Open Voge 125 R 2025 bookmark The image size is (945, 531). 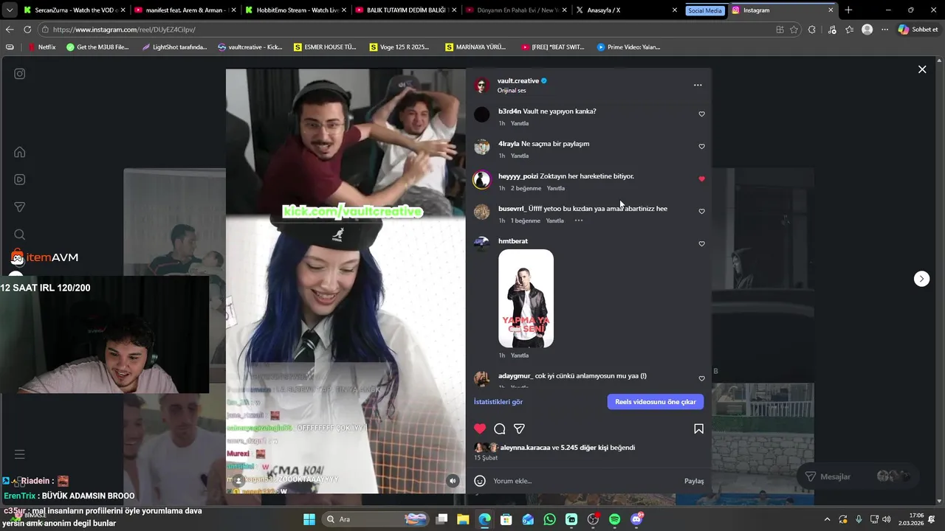[x=399, y=46]
